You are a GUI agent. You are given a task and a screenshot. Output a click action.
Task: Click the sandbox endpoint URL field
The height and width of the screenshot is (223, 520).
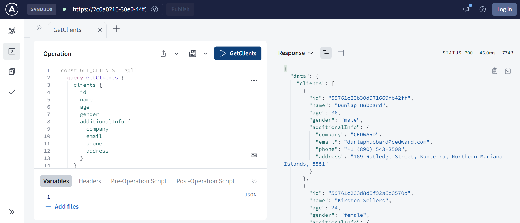[x=109, y=9]
